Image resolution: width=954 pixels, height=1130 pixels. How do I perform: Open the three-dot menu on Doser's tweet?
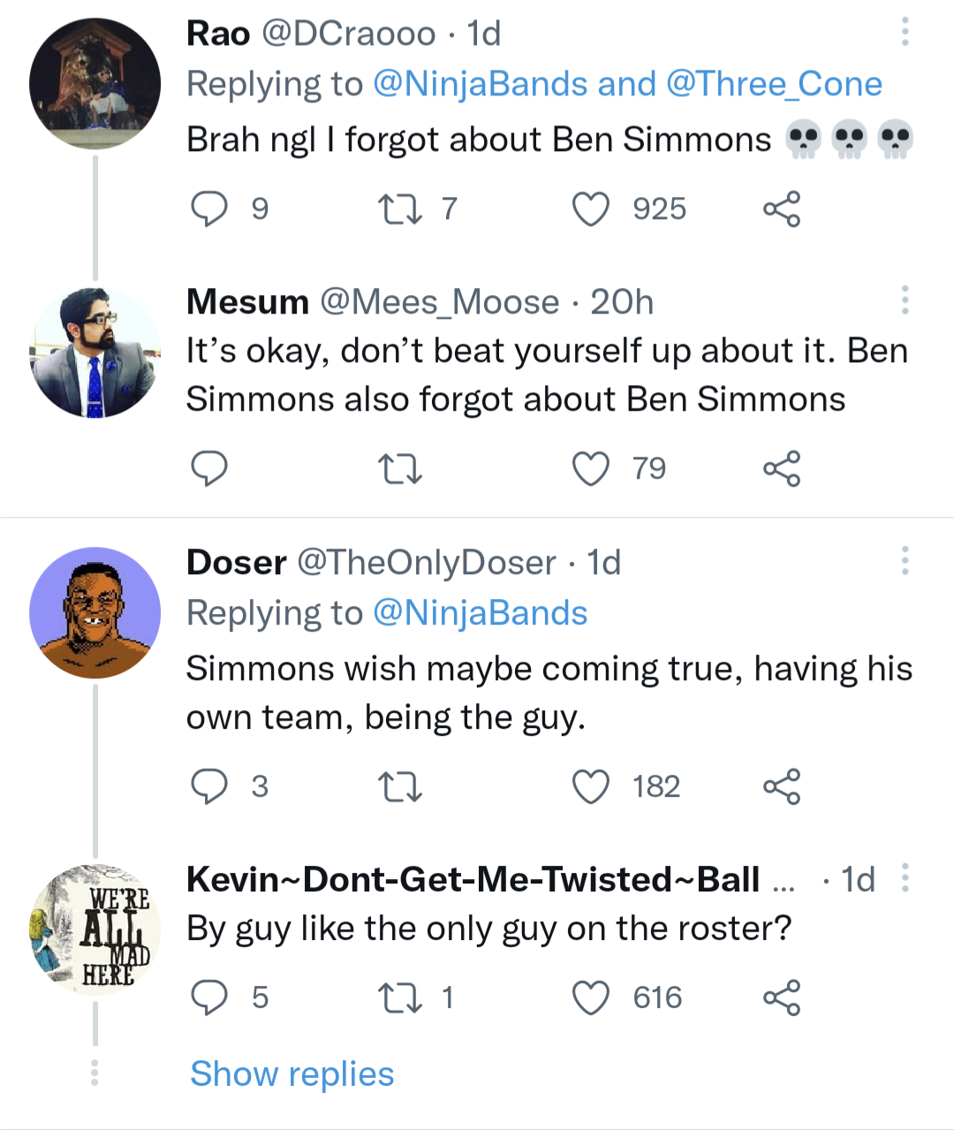tap(905, 560)
